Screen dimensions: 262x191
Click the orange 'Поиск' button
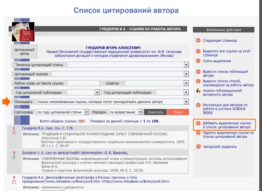tap(178, 112)
